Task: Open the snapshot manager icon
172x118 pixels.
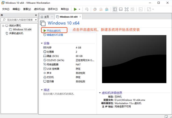Action: (x=107, y=9)
